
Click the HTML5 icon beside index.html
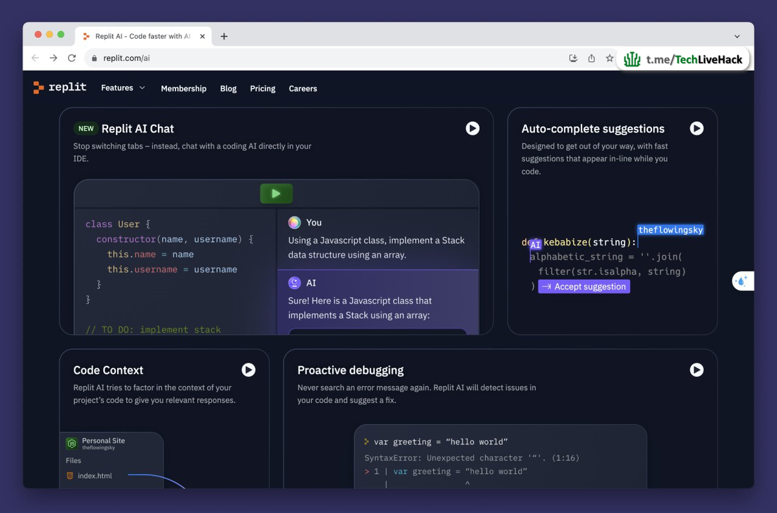click(x=70, y=475)
